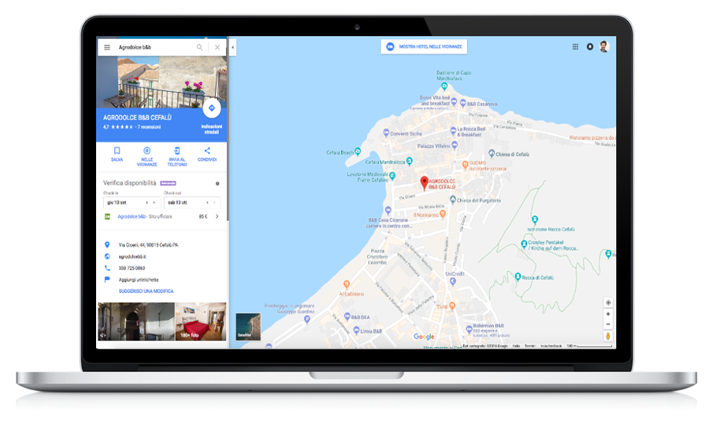Screen dimensions: 713x427
Task: Open the hamburger menu in search bar
Action: coord(107,47)
